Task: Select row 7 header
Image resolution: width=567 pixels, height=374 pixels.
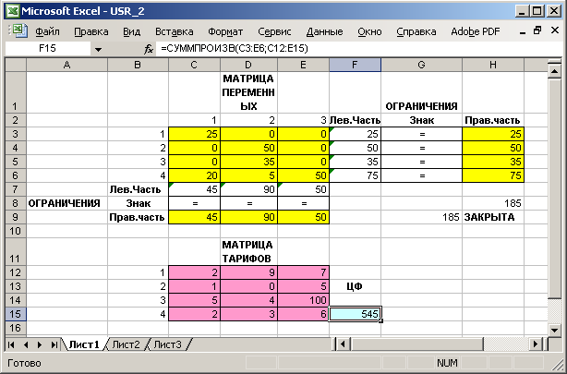Action: (x=16, y=189)
